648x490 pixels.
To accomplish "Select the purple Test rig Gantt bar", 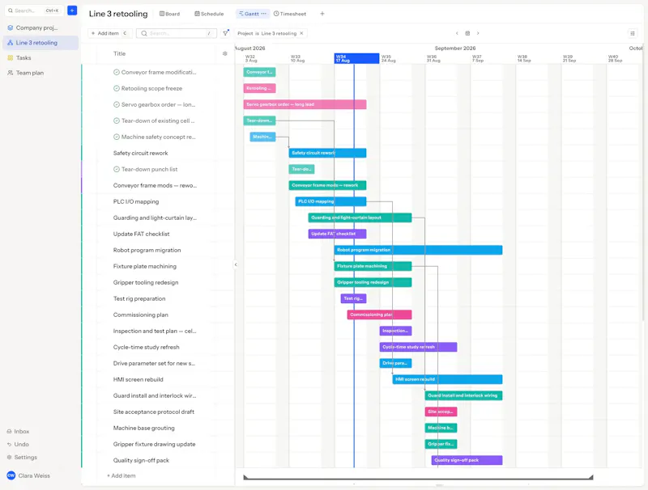I will click(x=353, y=298).
